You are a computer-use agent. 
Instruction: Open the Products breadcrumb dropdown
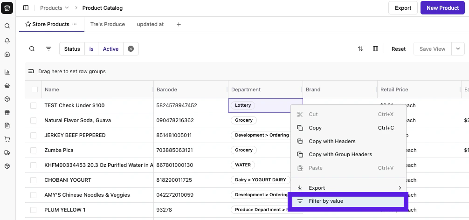(54, 8)
